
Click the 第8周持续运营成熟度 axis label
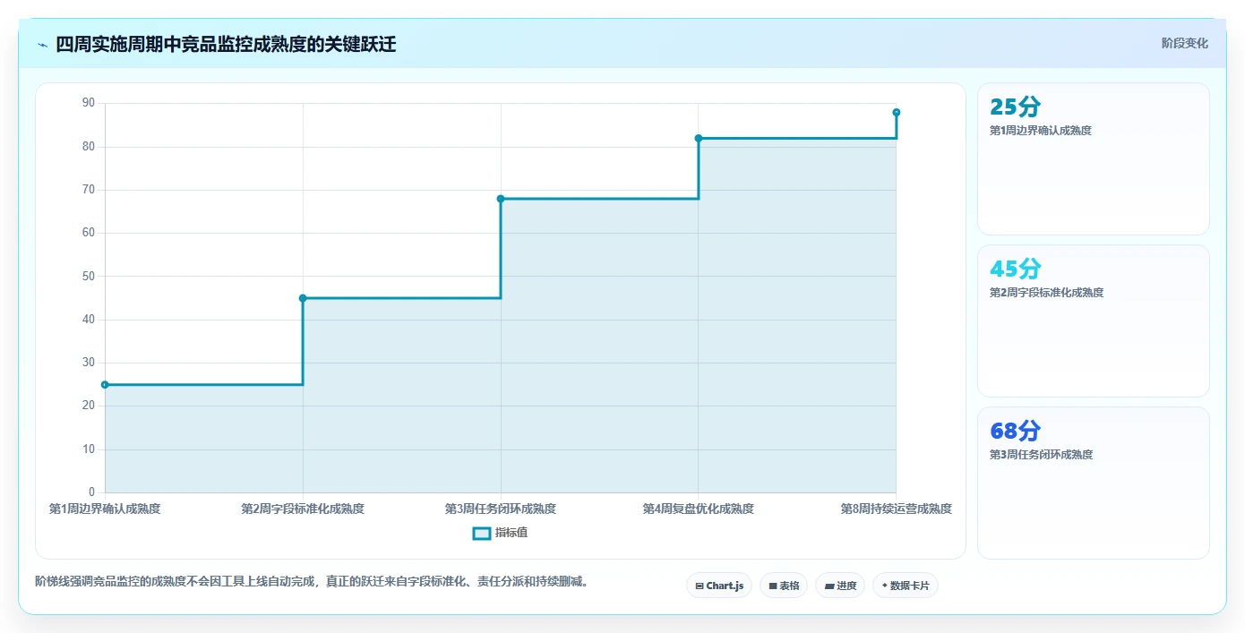tap(897, 509)
